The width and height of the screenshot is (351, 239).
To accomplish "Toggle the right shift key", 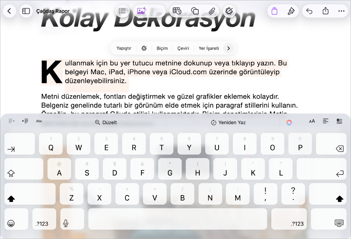I will 328,194.
